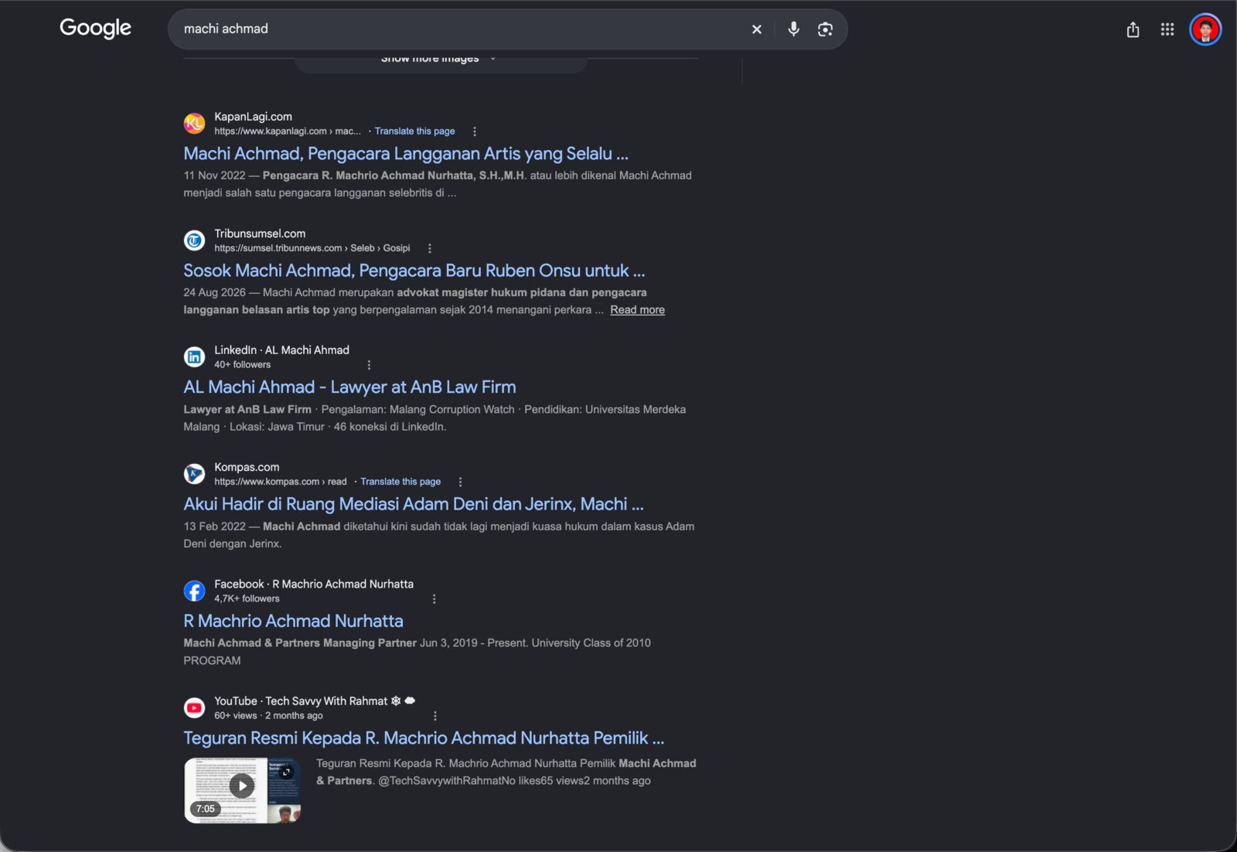Click the "LinkedIn · AL Machi Ahmad" source label
This screenshot has width=1237, height=852.
[281, 350]
